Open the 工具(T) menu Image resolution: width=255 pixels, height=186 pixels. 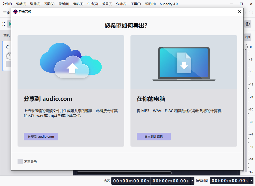pyautogui.click(x=136, y=4)
